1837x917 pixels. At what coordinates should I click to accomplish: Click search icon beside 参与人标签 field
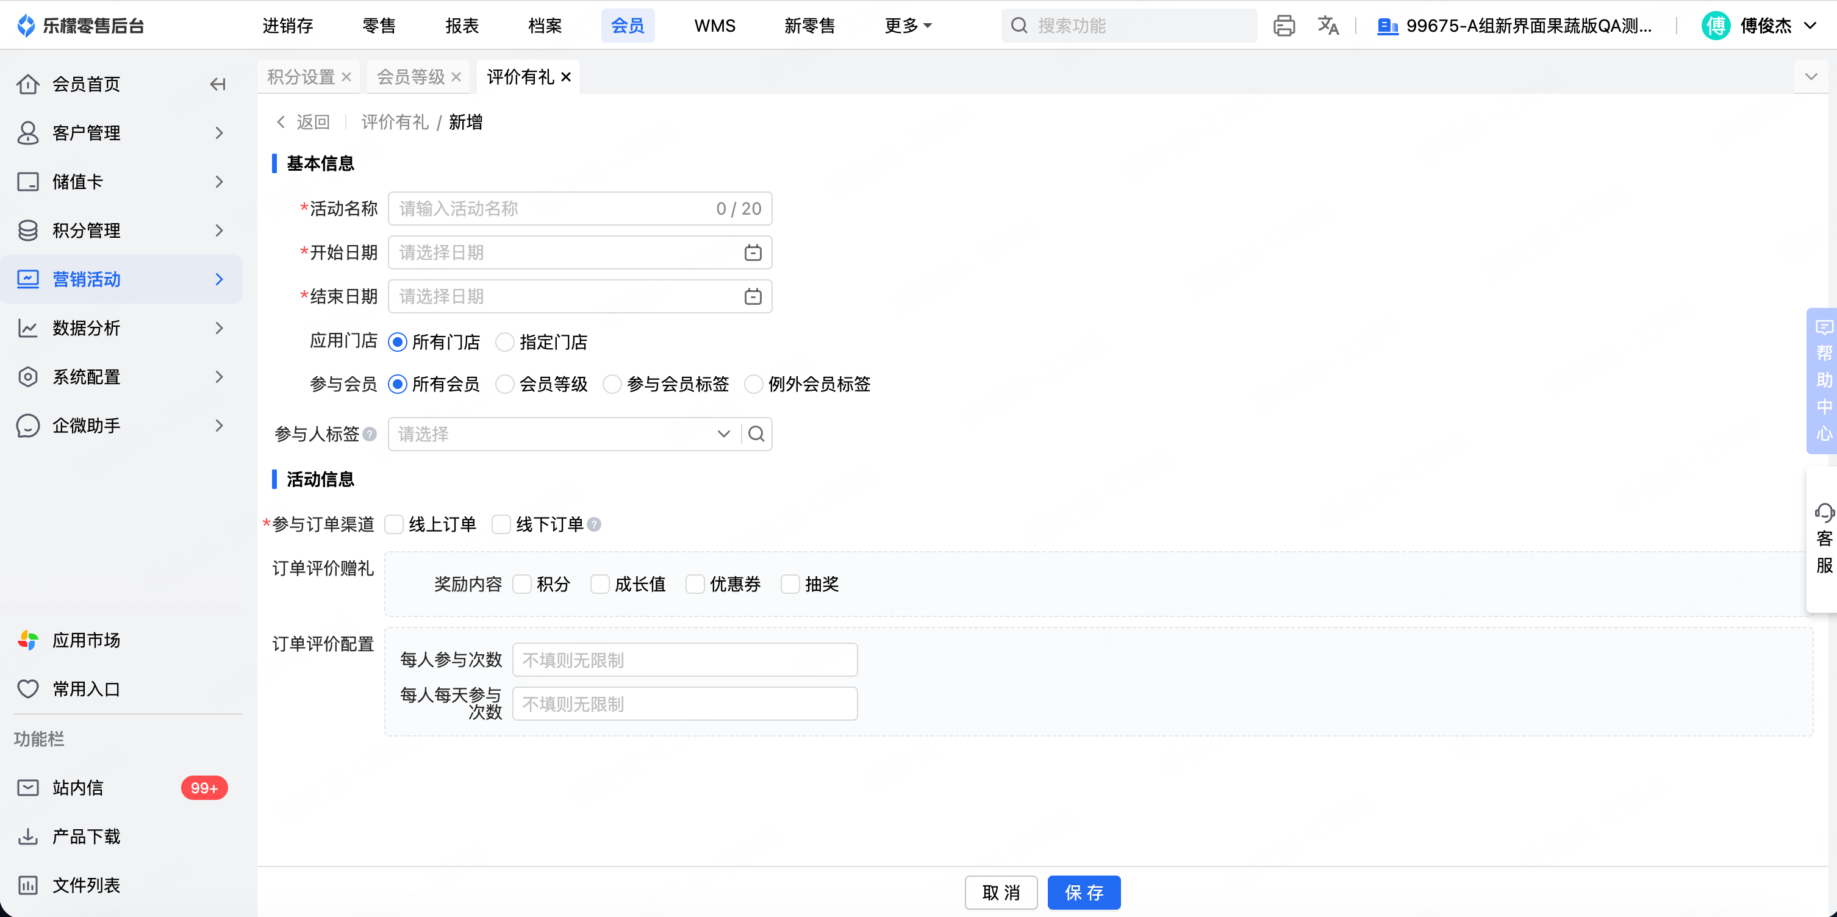coord(757,434)
